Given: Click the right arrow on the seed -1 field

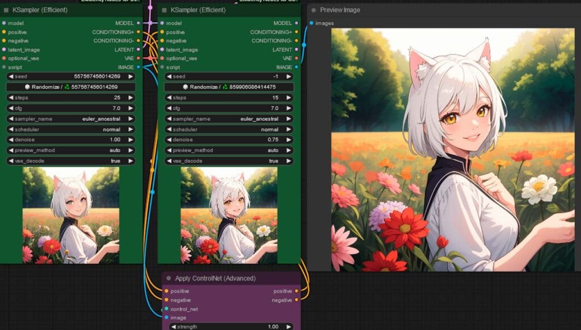Looking at the screenshot, I should point(289,77).
